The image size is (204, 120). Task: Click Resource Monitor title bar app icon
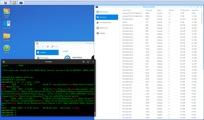(97, 7)
